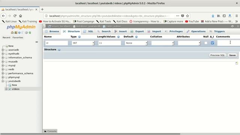Select the musadb database in tree

coord(13,61)
